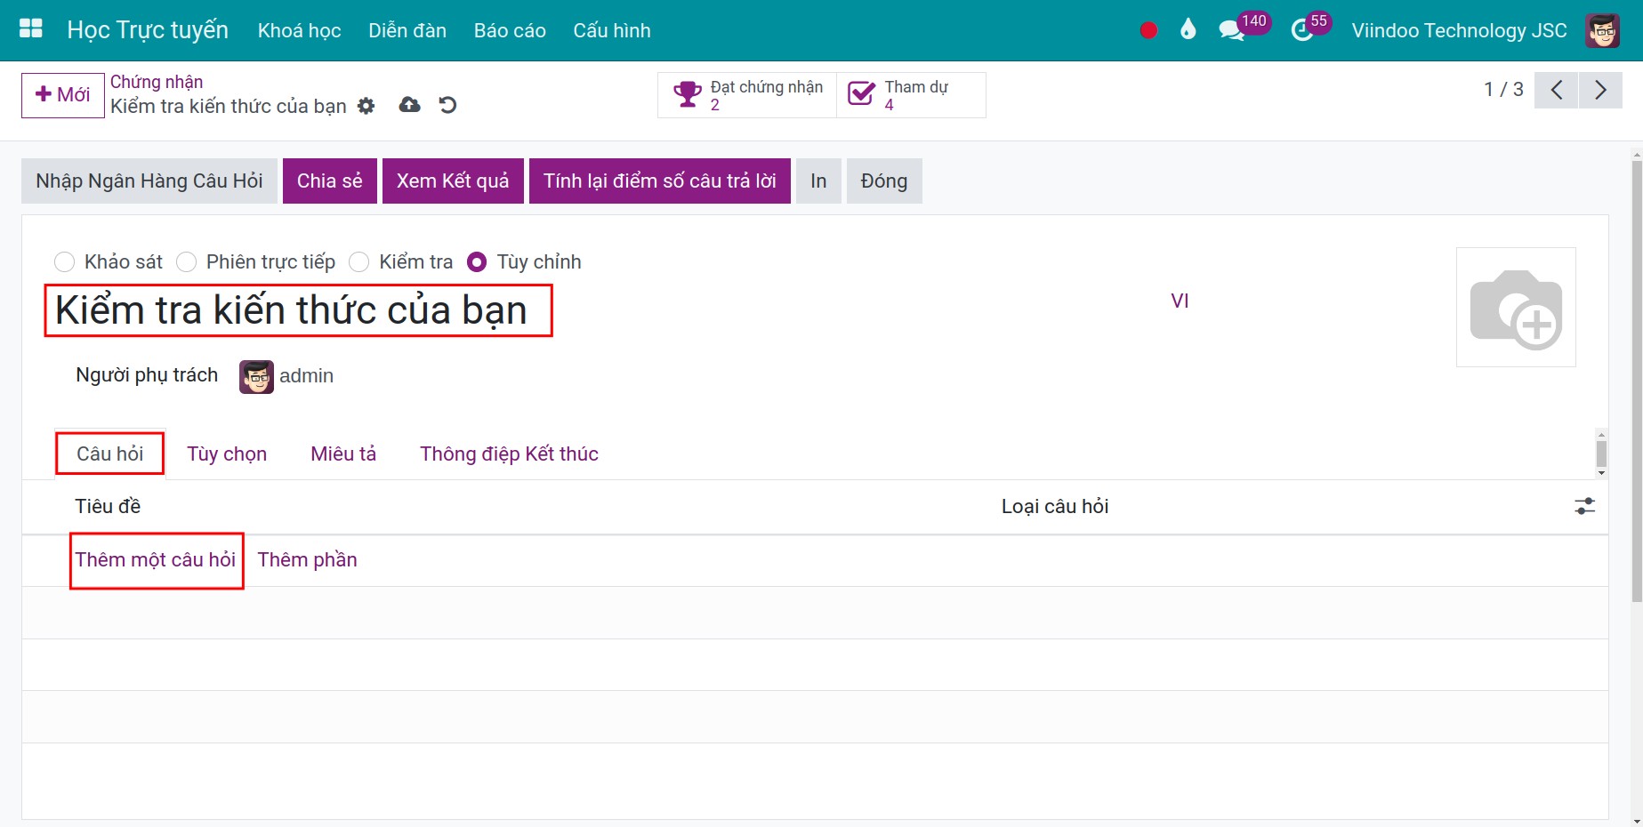Open the activities clock icon with 55 badge
Viewport: 1643px width, 827px height.
[1302, 31]
